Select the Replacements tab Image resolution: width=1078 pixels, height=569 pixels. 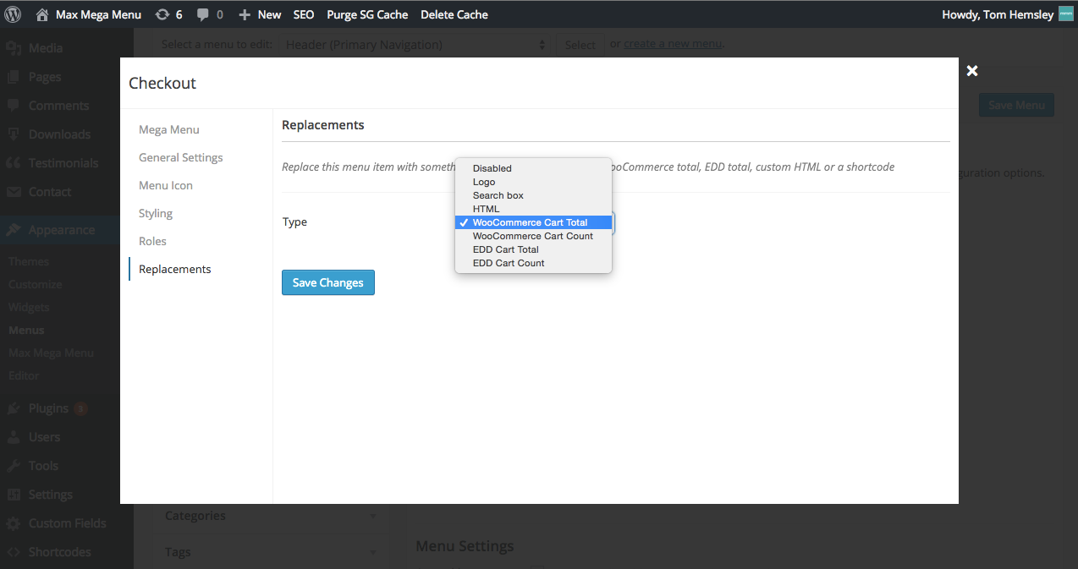pos(175,269)
